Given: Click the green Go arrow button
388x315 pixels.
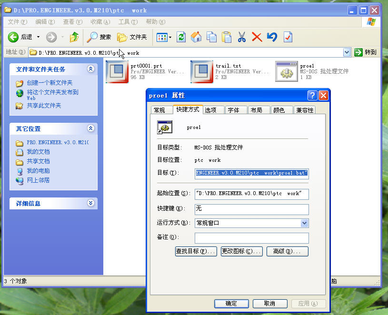Looking at the screenshot, I should coord(358,52).
